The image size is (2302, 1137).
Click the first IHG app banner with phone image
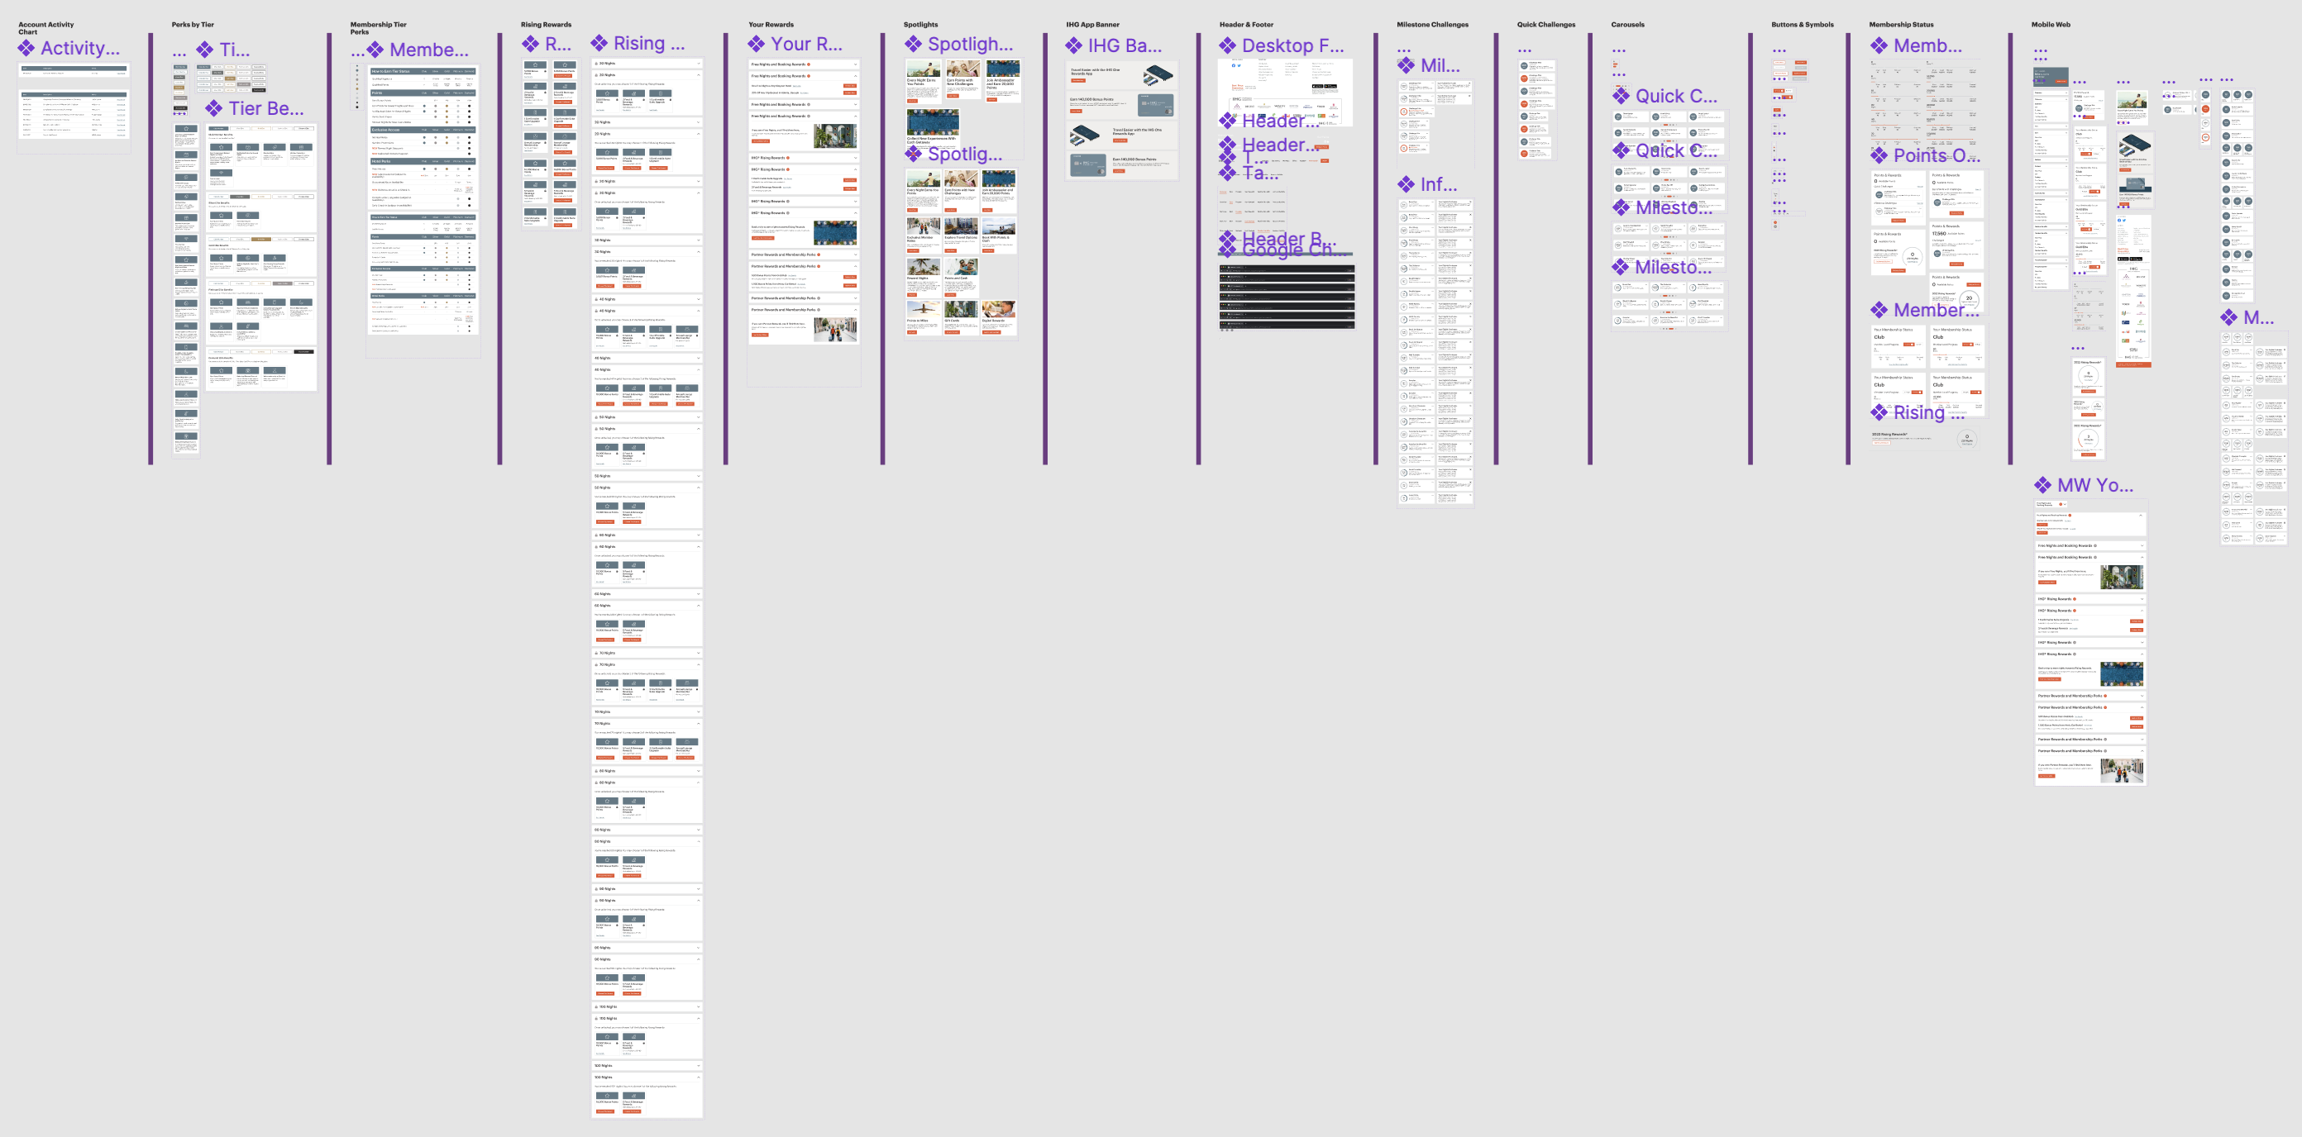tap(1120, 76)
